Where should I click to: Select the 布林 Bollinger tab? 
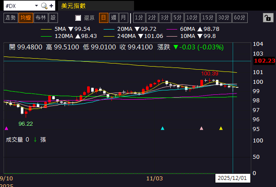(41, 18)
